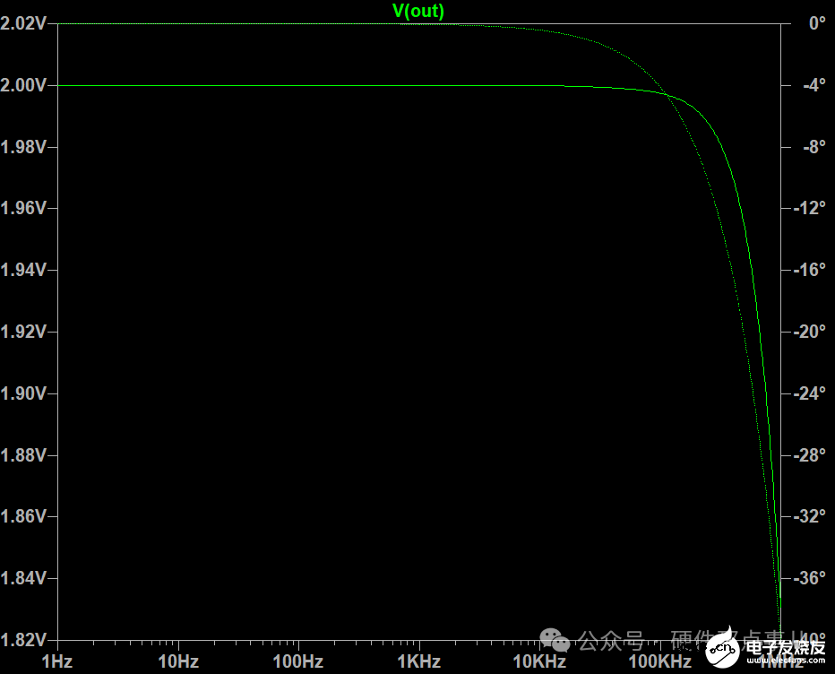Image resolution: width=835 pixels, height=674 pixels.
Task: Click the 1.82V label at axis bottom
Action: [23, 640]
